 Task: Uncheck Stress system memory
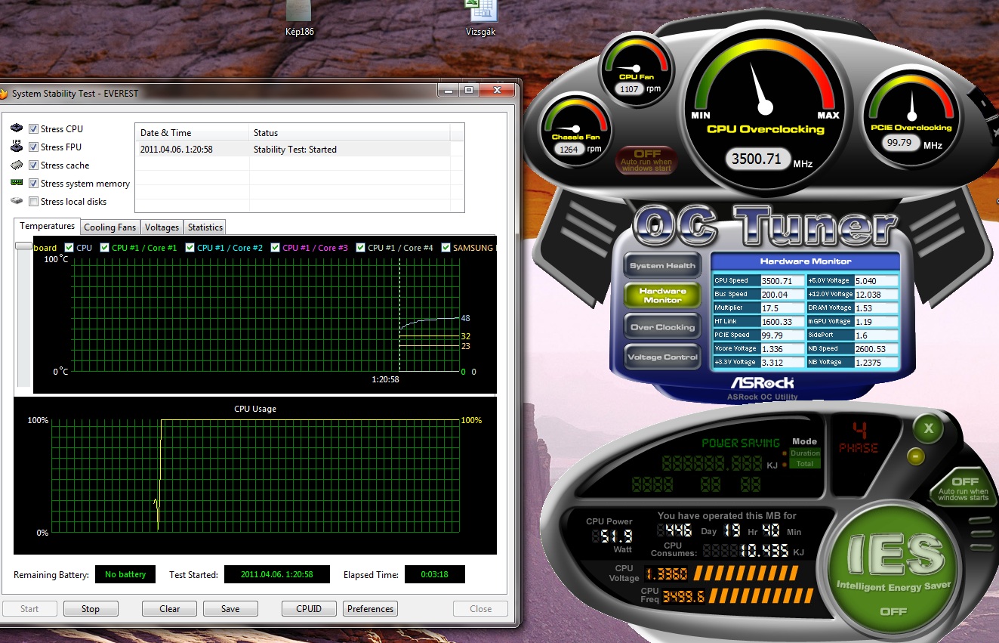33,184
